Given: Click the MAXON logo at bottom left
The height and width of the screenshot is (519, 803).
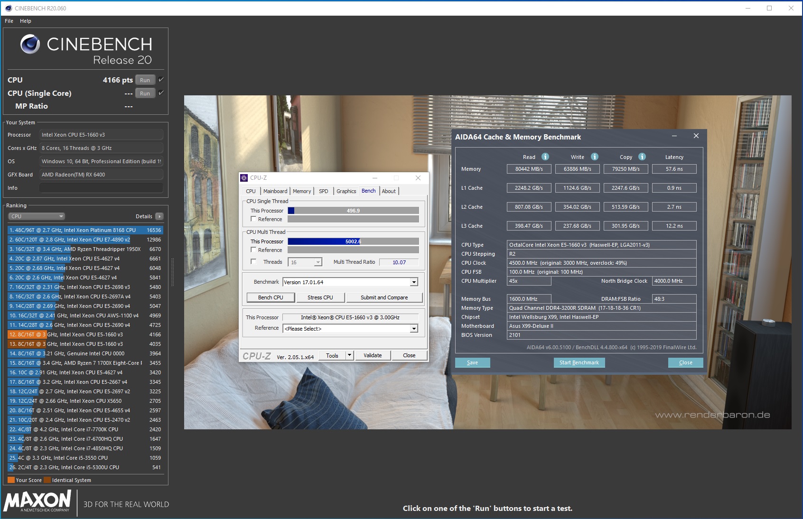Looking at the screenshot, I should (37, 501).
